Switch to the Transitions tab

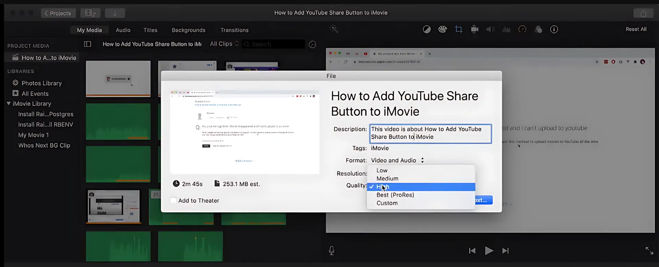coord(234,30)
